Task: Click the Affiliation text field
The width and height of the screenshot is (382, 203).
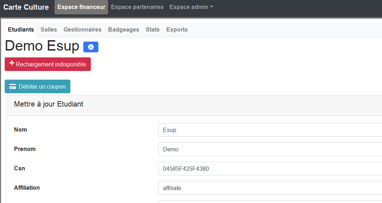Action: pos(269,188)
